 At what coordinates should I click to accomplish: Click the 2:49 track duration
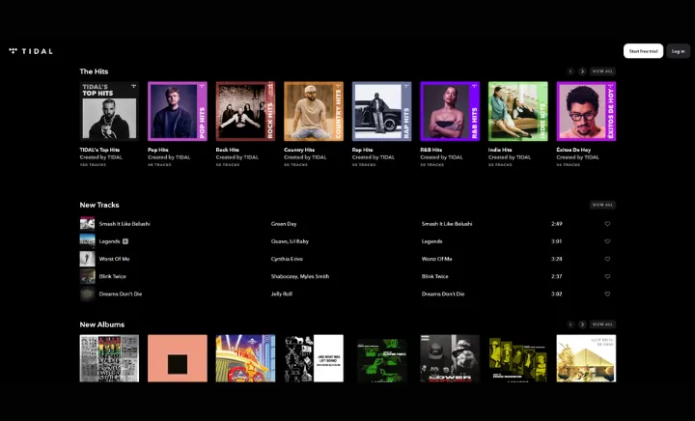coord(557,224)
